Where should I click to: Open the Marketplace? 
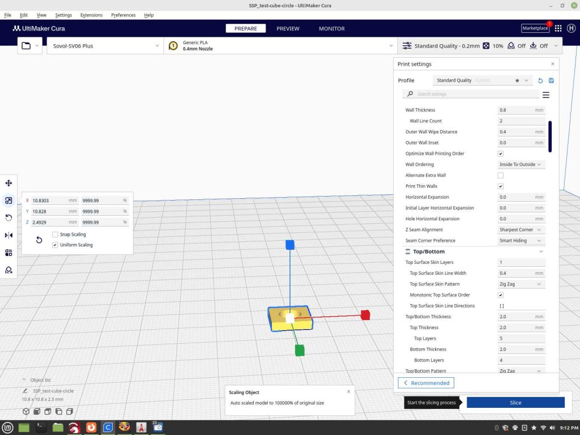coord(535,28)
